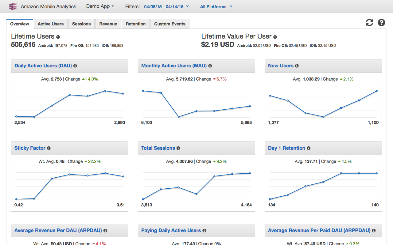Click the last data point on DAU chart
The image size is (393, 245).
123,94
